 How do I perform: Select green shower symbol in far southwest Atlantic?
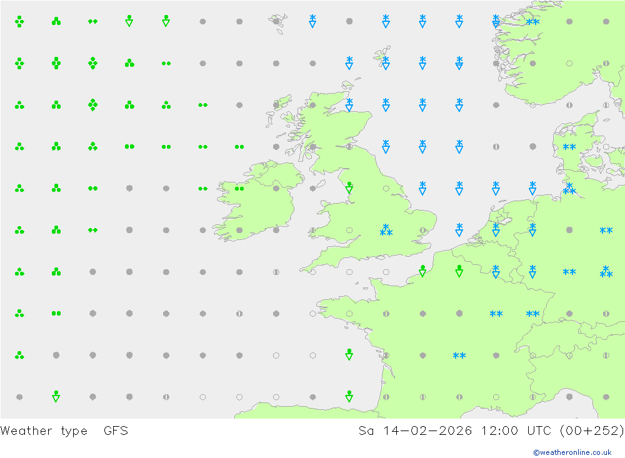coord(56,396)
